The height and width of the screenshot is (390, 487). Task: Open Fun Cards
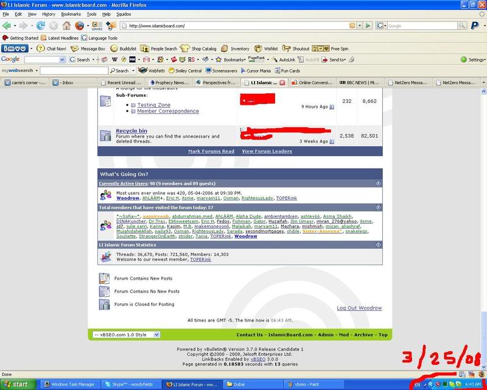pyautogui.click(x=287, y=71)
